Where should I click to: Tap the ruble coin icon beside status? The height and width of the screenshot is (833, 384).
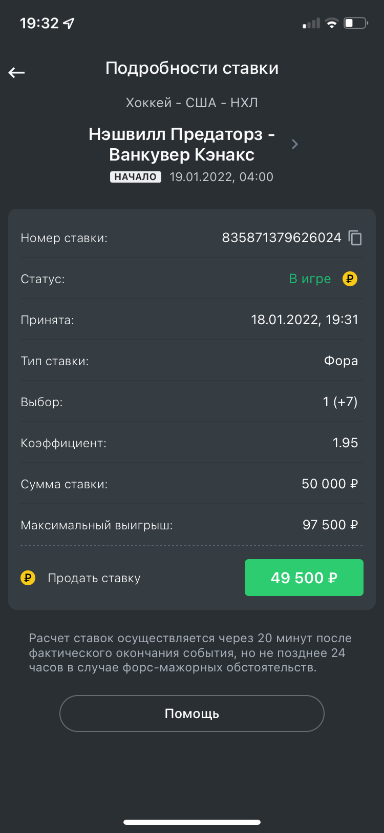tap(350, 279)
